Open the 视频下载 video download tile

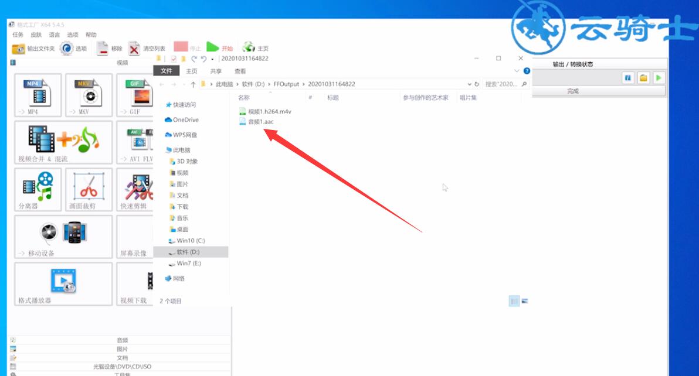135,284
